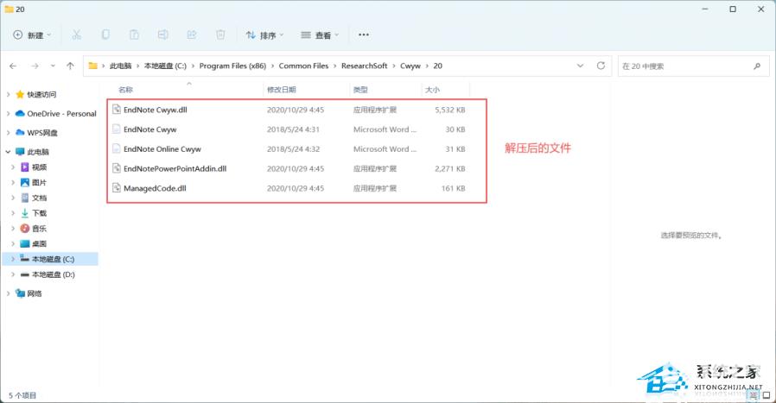Click the search magnifier icon

pyautogui.click(x=757, y=66)
